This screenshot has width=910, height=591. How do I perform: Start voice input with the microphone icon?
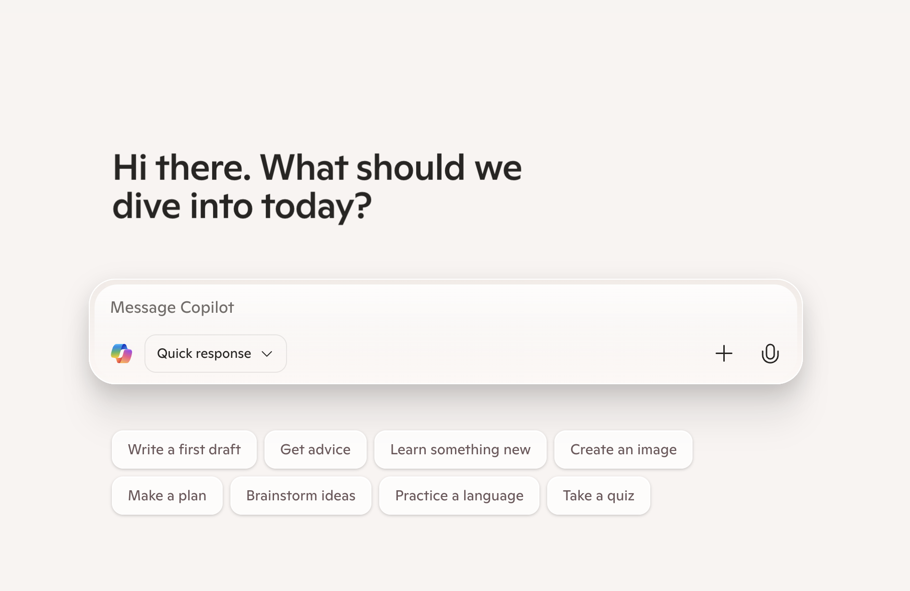coord(770,354)
